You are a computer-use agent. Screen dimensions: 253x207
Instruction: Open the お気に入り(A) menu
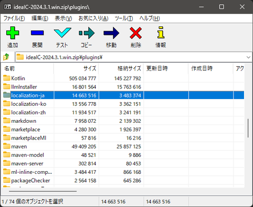click(x=93, y=18)
